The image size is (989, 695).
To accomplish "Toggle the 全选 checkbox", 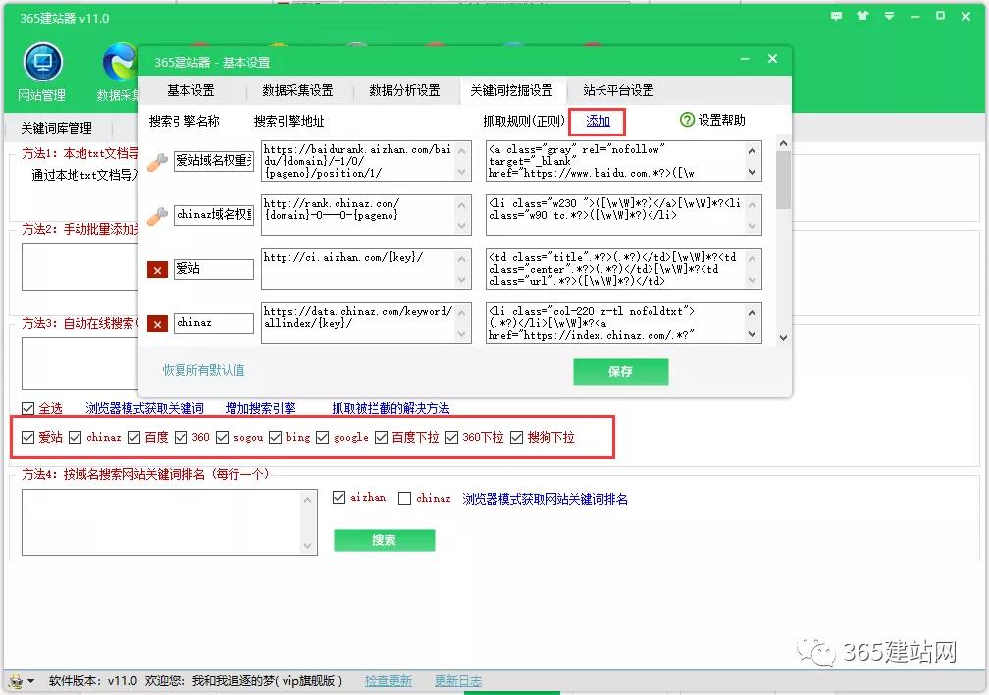I will [x=27, y=408].
